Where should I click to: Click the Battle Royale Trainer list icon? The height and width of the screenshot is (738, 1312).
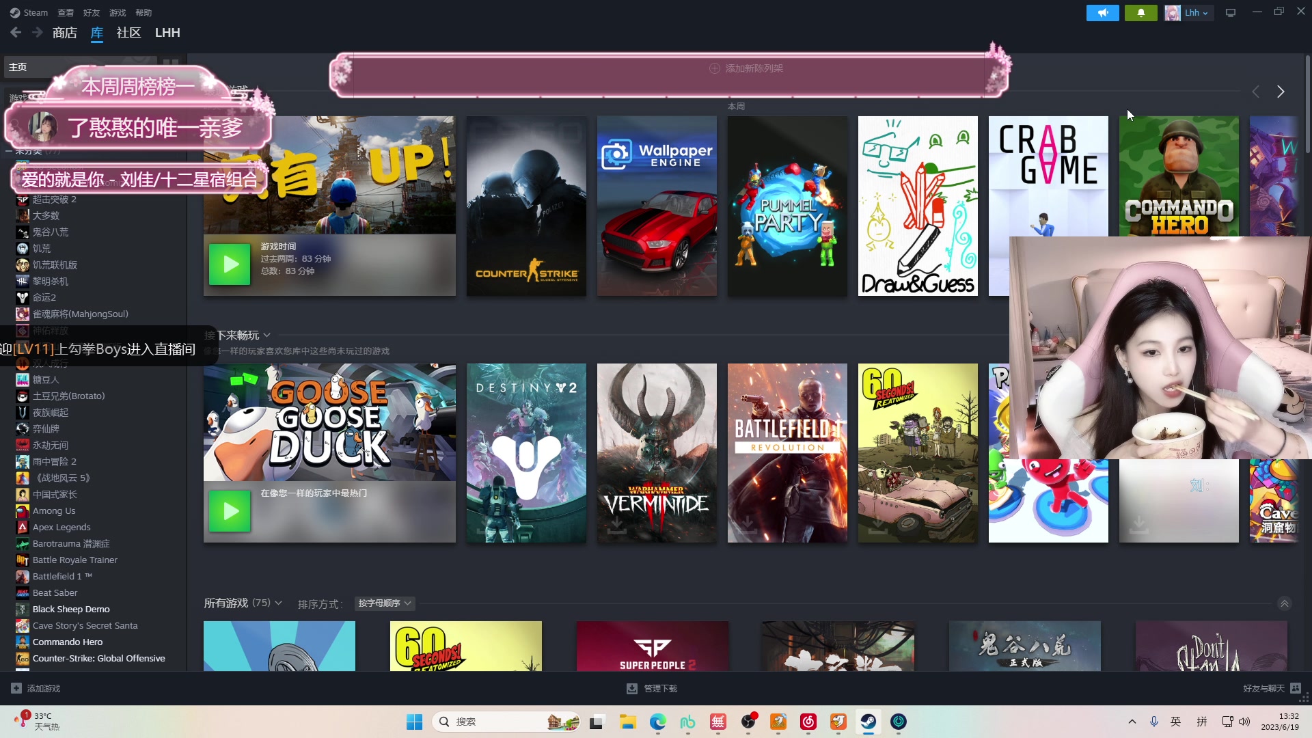coord(23,560)
